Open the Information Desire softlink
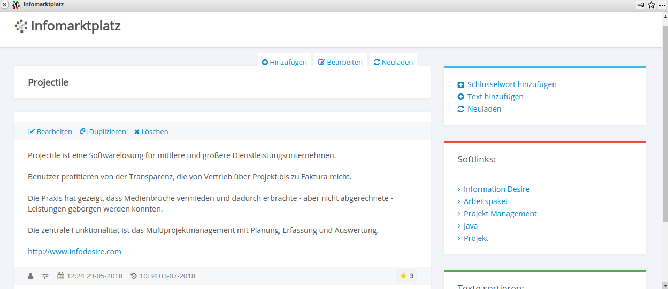 [x=496, y=189]
